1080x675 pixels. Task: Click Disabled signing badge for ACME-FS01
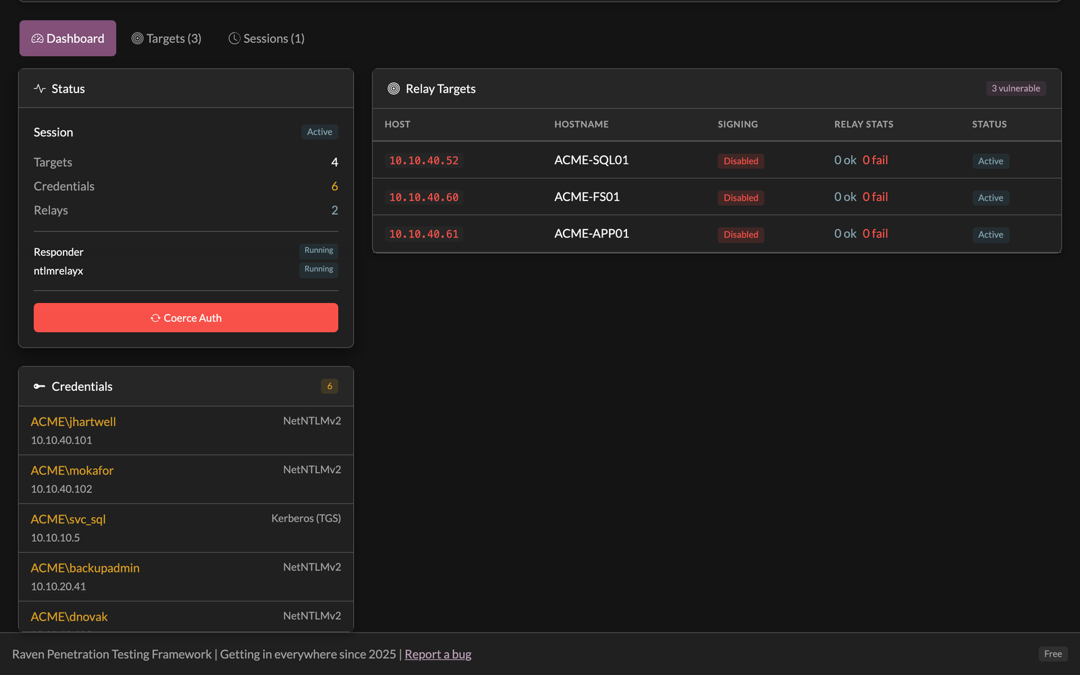pos(740,198)
